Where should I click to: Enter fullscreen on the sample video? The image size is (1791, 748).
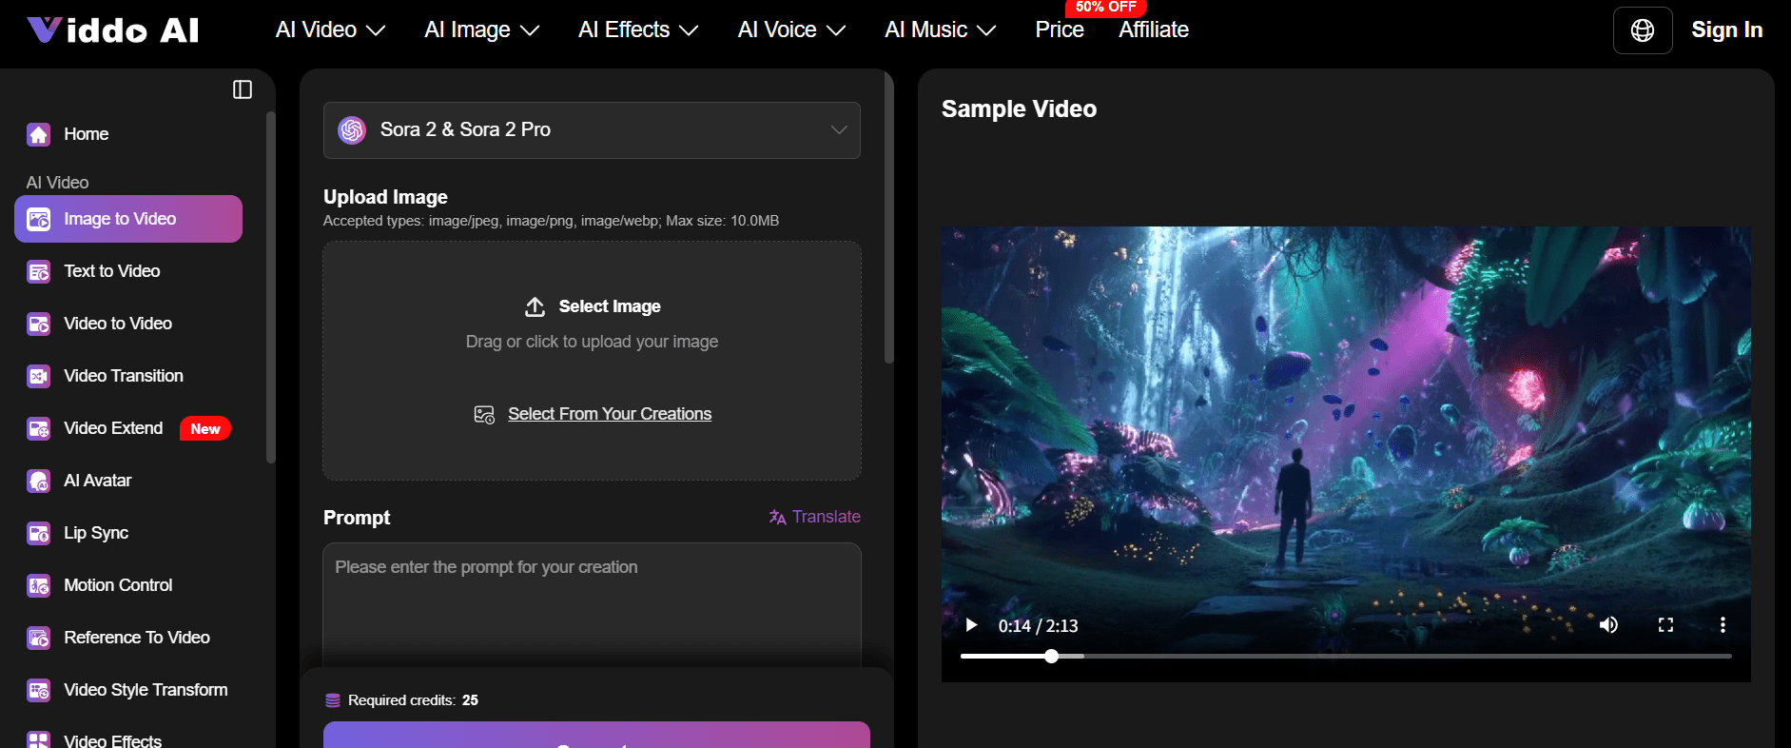(1664, 625)
